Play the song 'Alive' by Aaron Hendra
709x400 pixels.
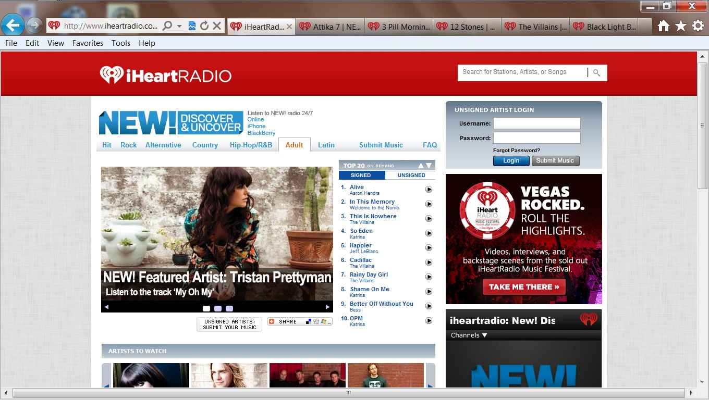[429, 190]
